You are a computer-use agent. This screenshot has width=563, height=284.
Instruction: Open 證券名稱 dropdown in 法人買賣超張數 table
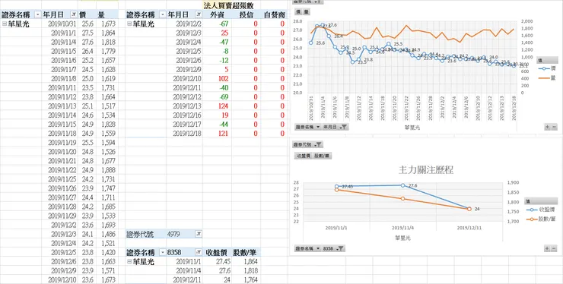pos(162,14)
